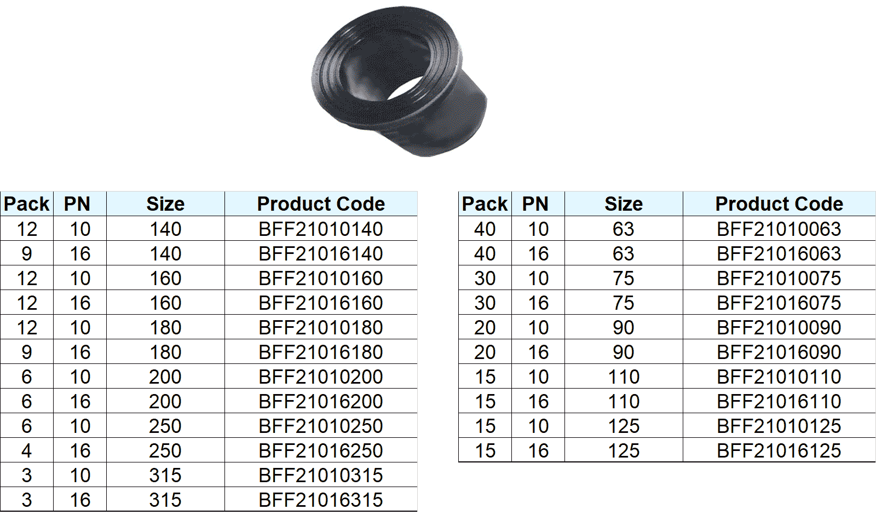
Task: Select product code BFF21010063
Action: pyautogui.click(x=779, y=229)
